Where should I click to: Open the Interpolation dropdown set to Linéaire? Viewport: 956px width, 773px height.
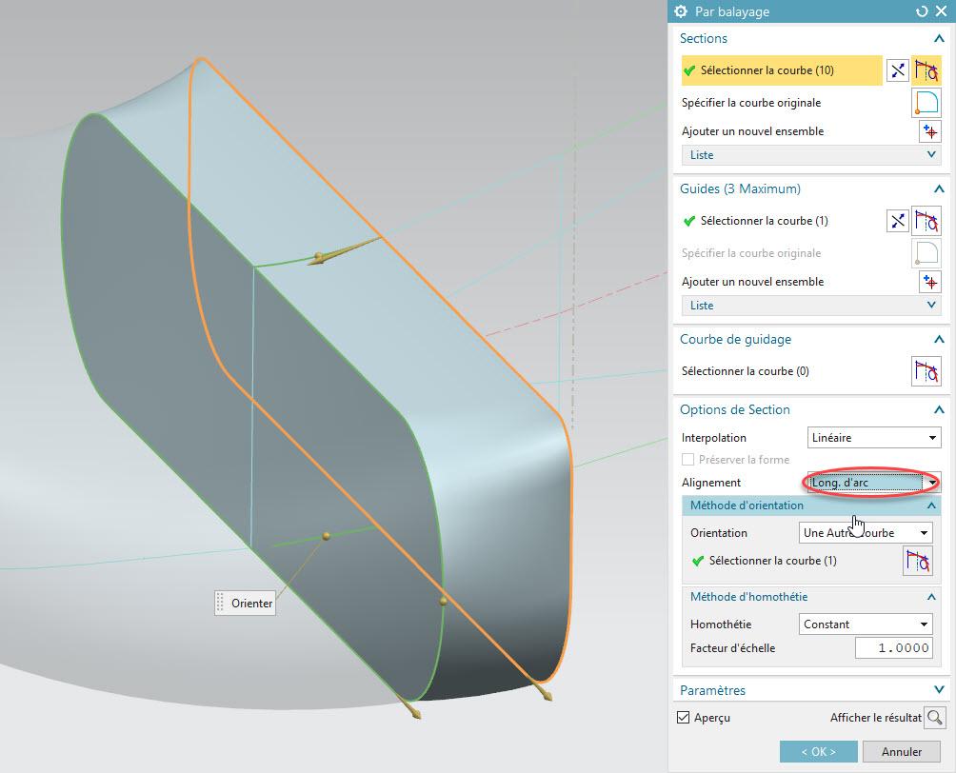[873, 438]
